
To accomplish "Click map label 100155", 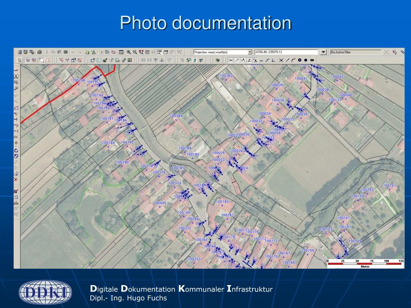I will pos(307,251).
